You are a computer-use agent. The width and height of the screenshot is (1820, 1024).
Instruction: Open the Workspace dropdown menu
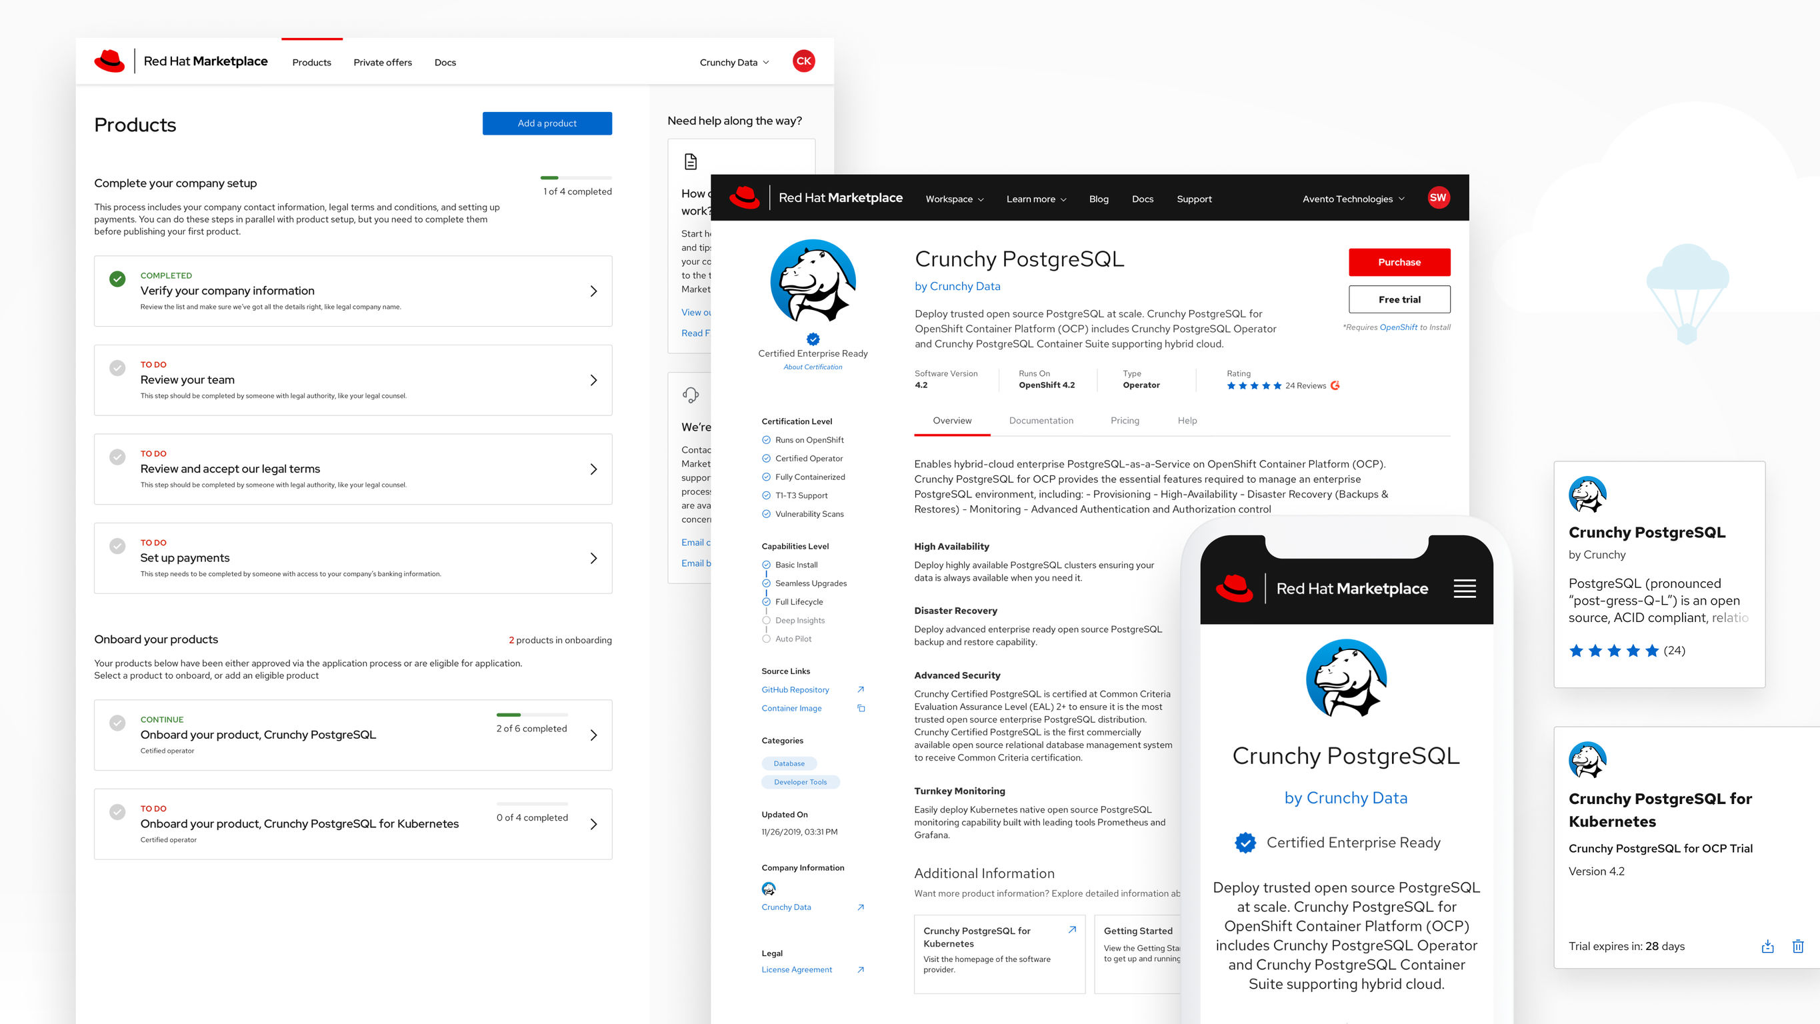coord(954,199)
